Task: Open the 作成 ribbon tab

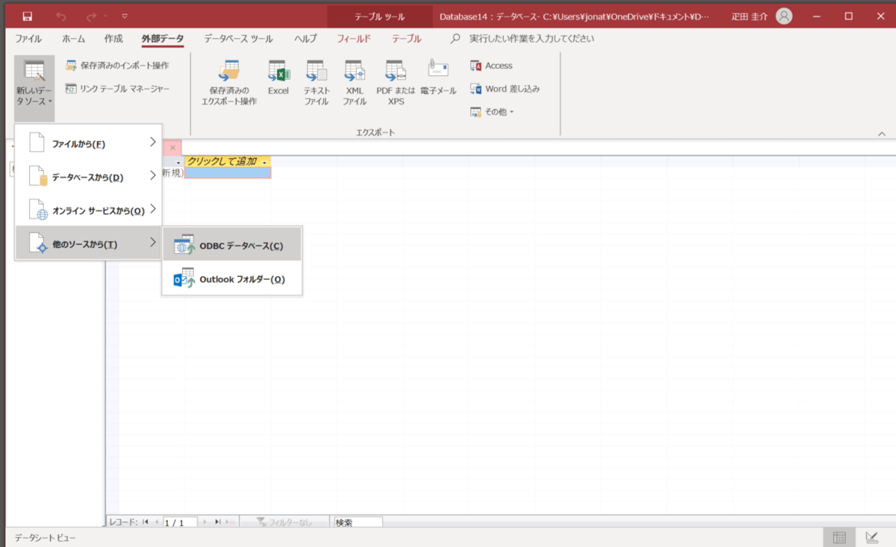Action: click(113, 39)
